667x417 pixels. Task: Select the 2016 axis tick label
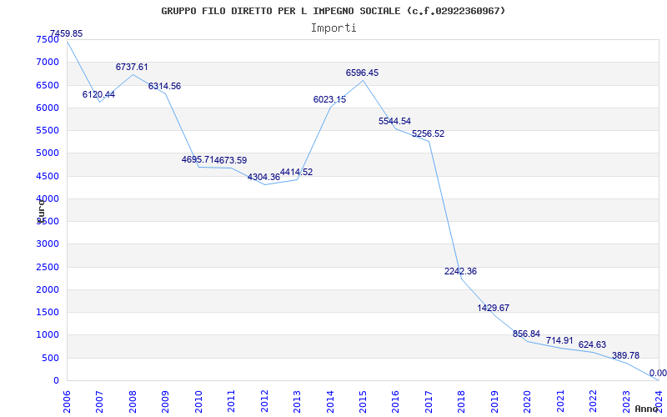point(395,401)
